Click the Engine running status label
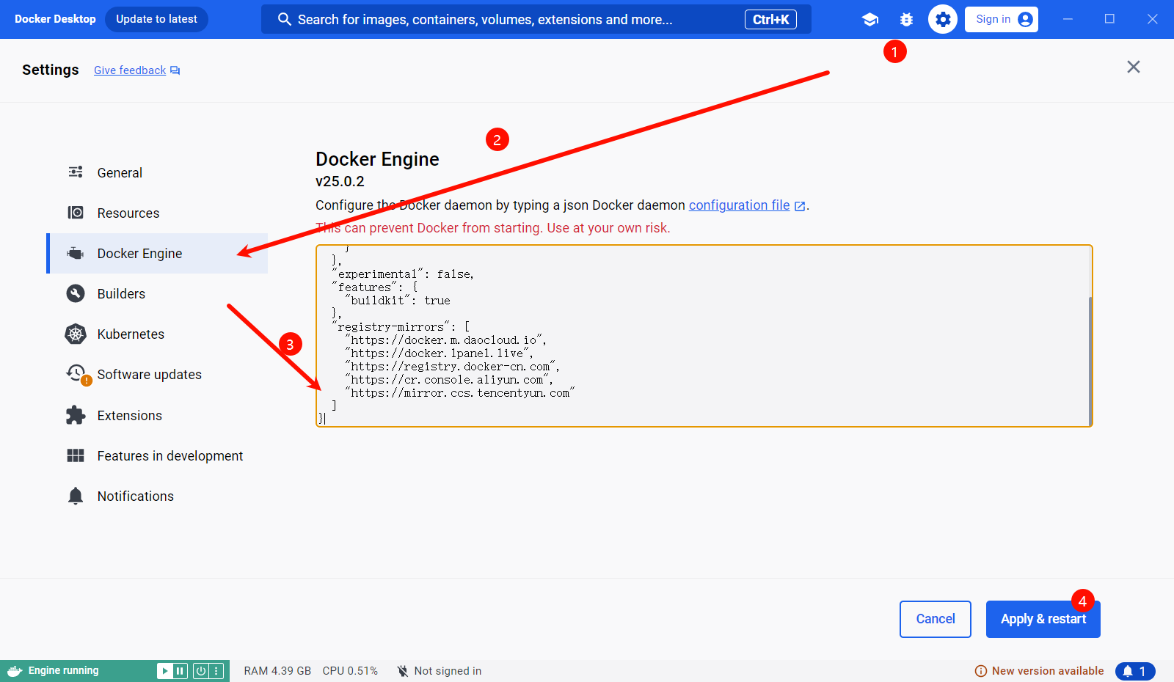1174x682 pixels. [63, 671]
